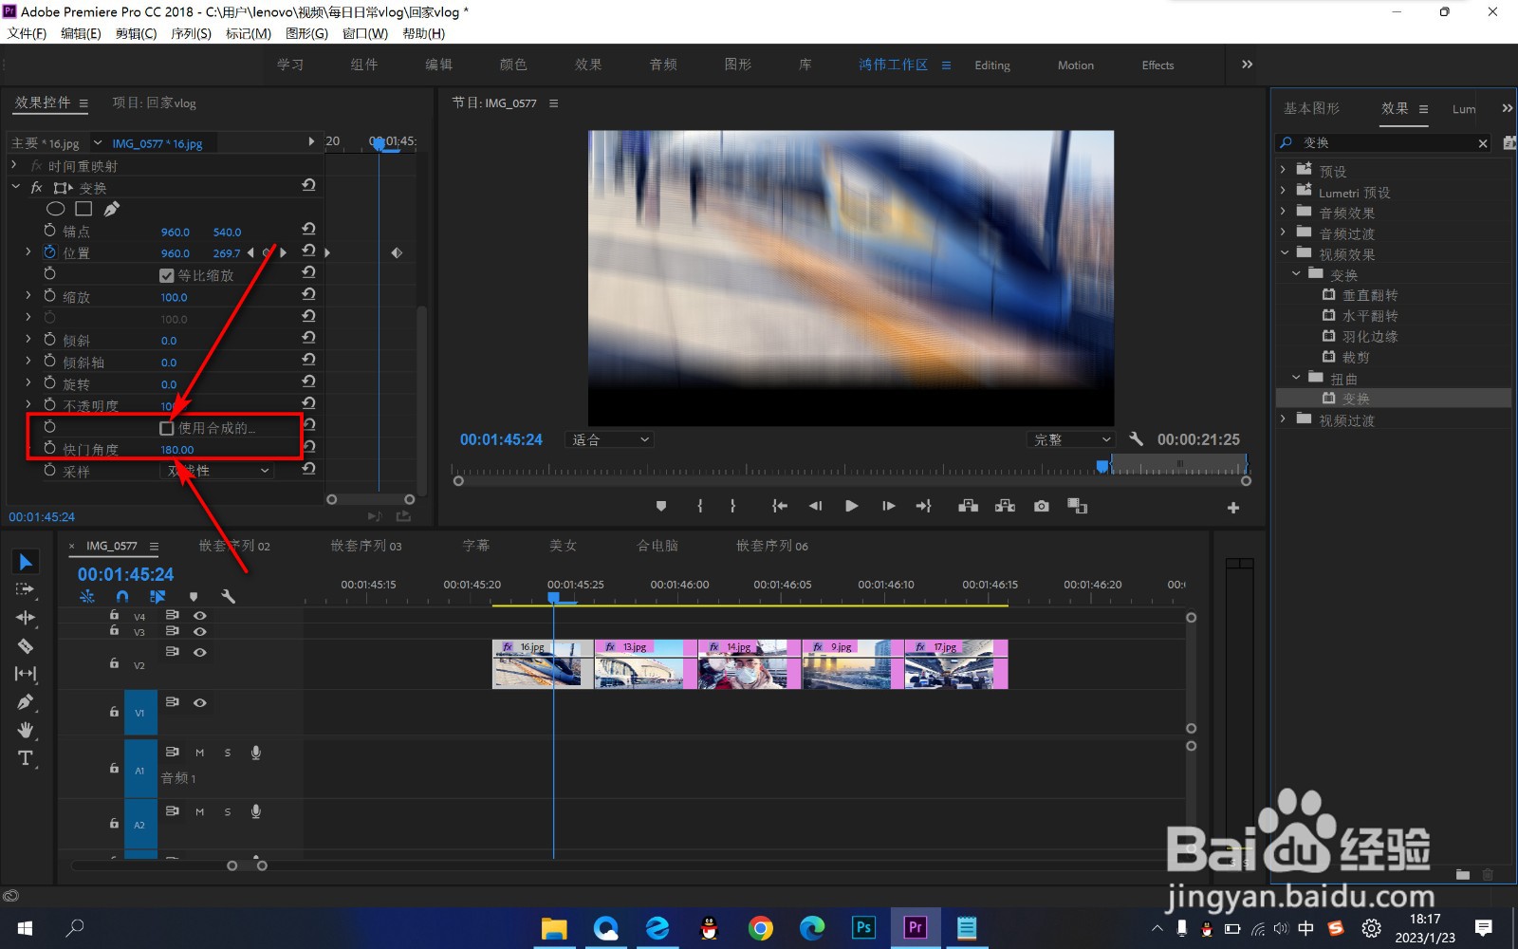This screenshot has width=1518, height=949.
Task: Click the Mark Out button in Program Monitor
Action: 732,506
